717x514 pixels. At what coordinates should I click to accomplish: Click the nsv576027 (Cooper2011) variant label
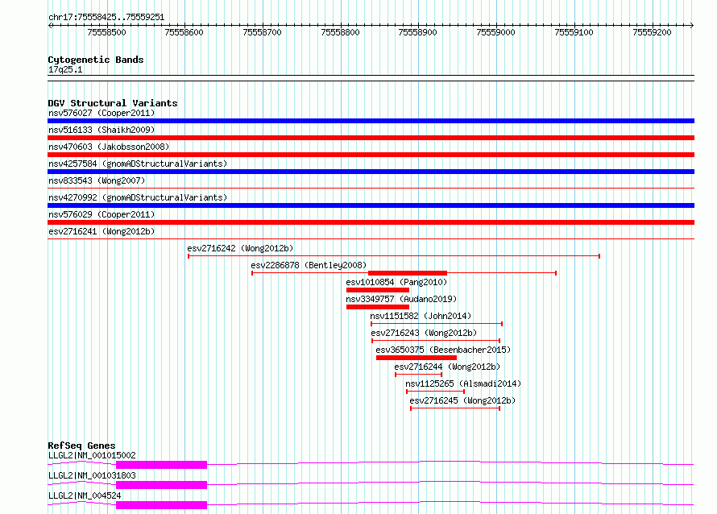(102, 113)
